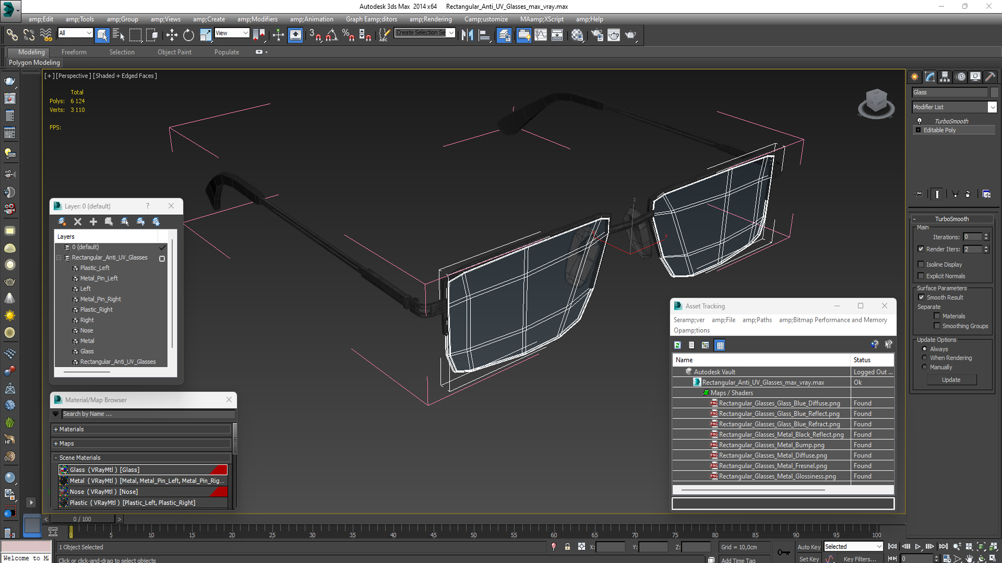Open the Modifiers menu
The image size is (1002, 563).
pyautogui.click(x=257, y=19)
